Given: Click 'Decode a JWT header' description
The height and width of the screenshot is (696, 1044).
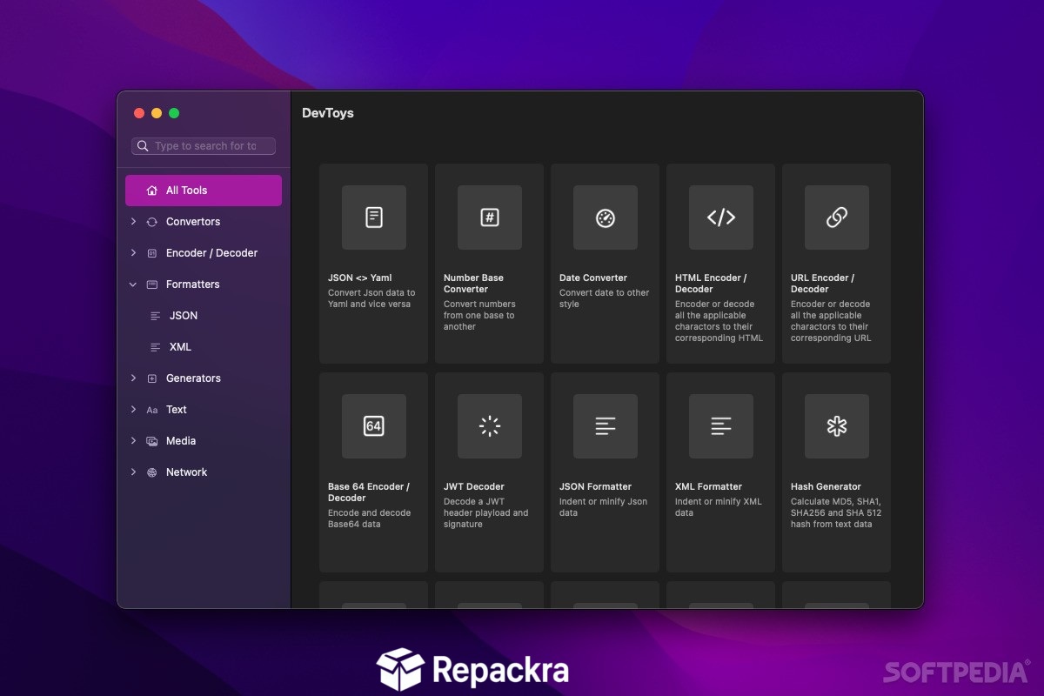Looking at the screenshot, I should pos(486,512).
